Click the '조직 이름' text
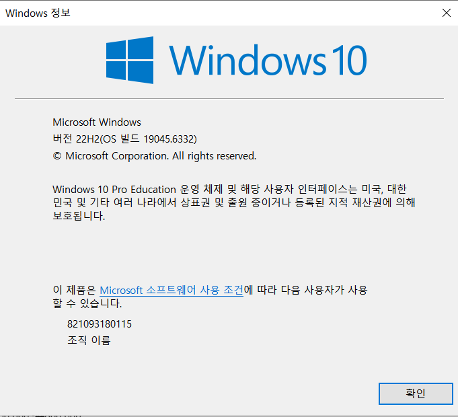Viewport: 458px width, 417px height. [x=89, y=340]
